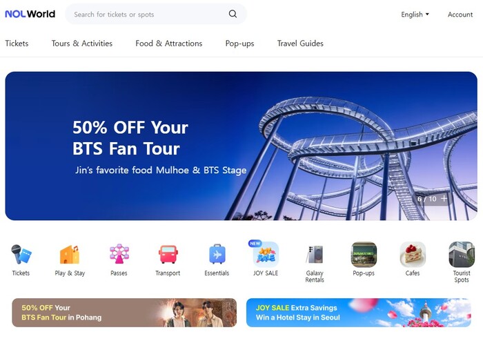Open the Travel Guides menu item
The width and height of the screenshot is (483, 341).
tap(300, 43)
